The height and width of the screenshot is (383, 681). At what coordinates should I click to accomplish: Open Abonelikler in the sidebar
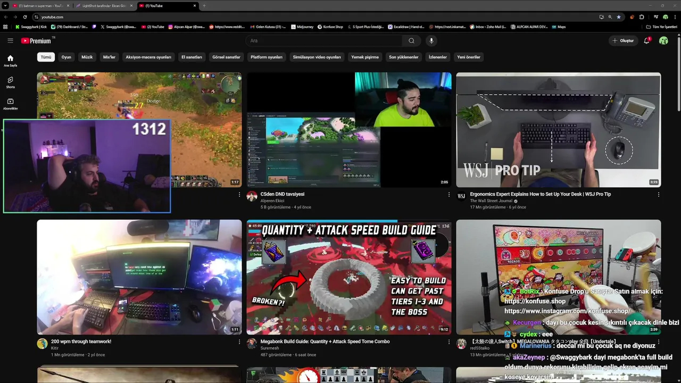point(10,104)
